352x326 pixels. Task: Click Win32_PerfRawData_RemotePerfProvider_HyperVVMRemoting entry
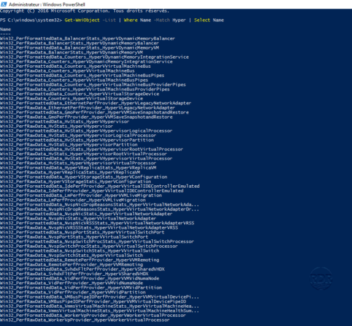71,265
